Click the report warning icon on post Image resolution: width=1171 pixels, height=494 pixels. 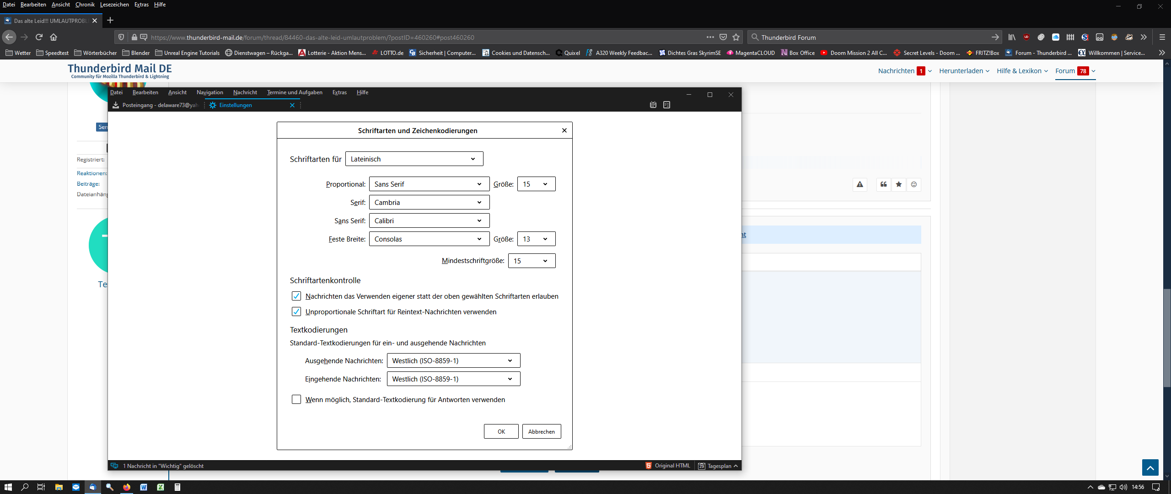[860, 184]
